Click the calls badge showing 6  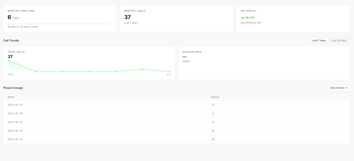click(213, 113)
